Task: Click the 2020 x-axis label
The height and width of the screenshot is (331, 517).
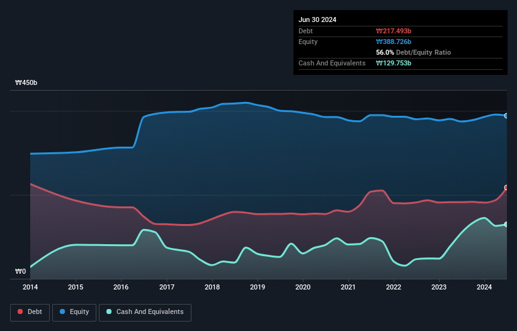Action: point(303,287)
